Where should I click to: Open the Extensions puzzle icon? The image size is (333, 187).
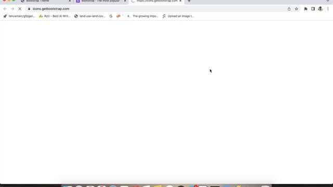point(305,9)
